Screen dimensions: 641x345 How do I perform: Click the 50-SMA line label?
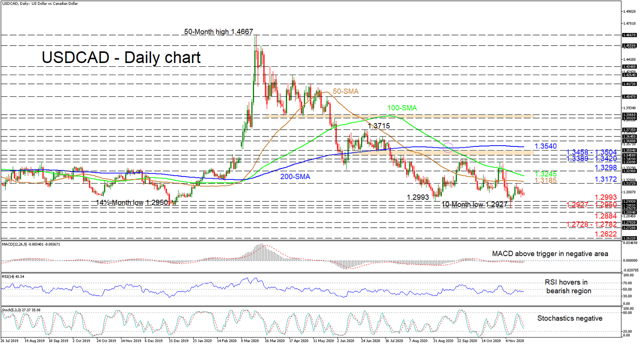click(x=345, y=91)
